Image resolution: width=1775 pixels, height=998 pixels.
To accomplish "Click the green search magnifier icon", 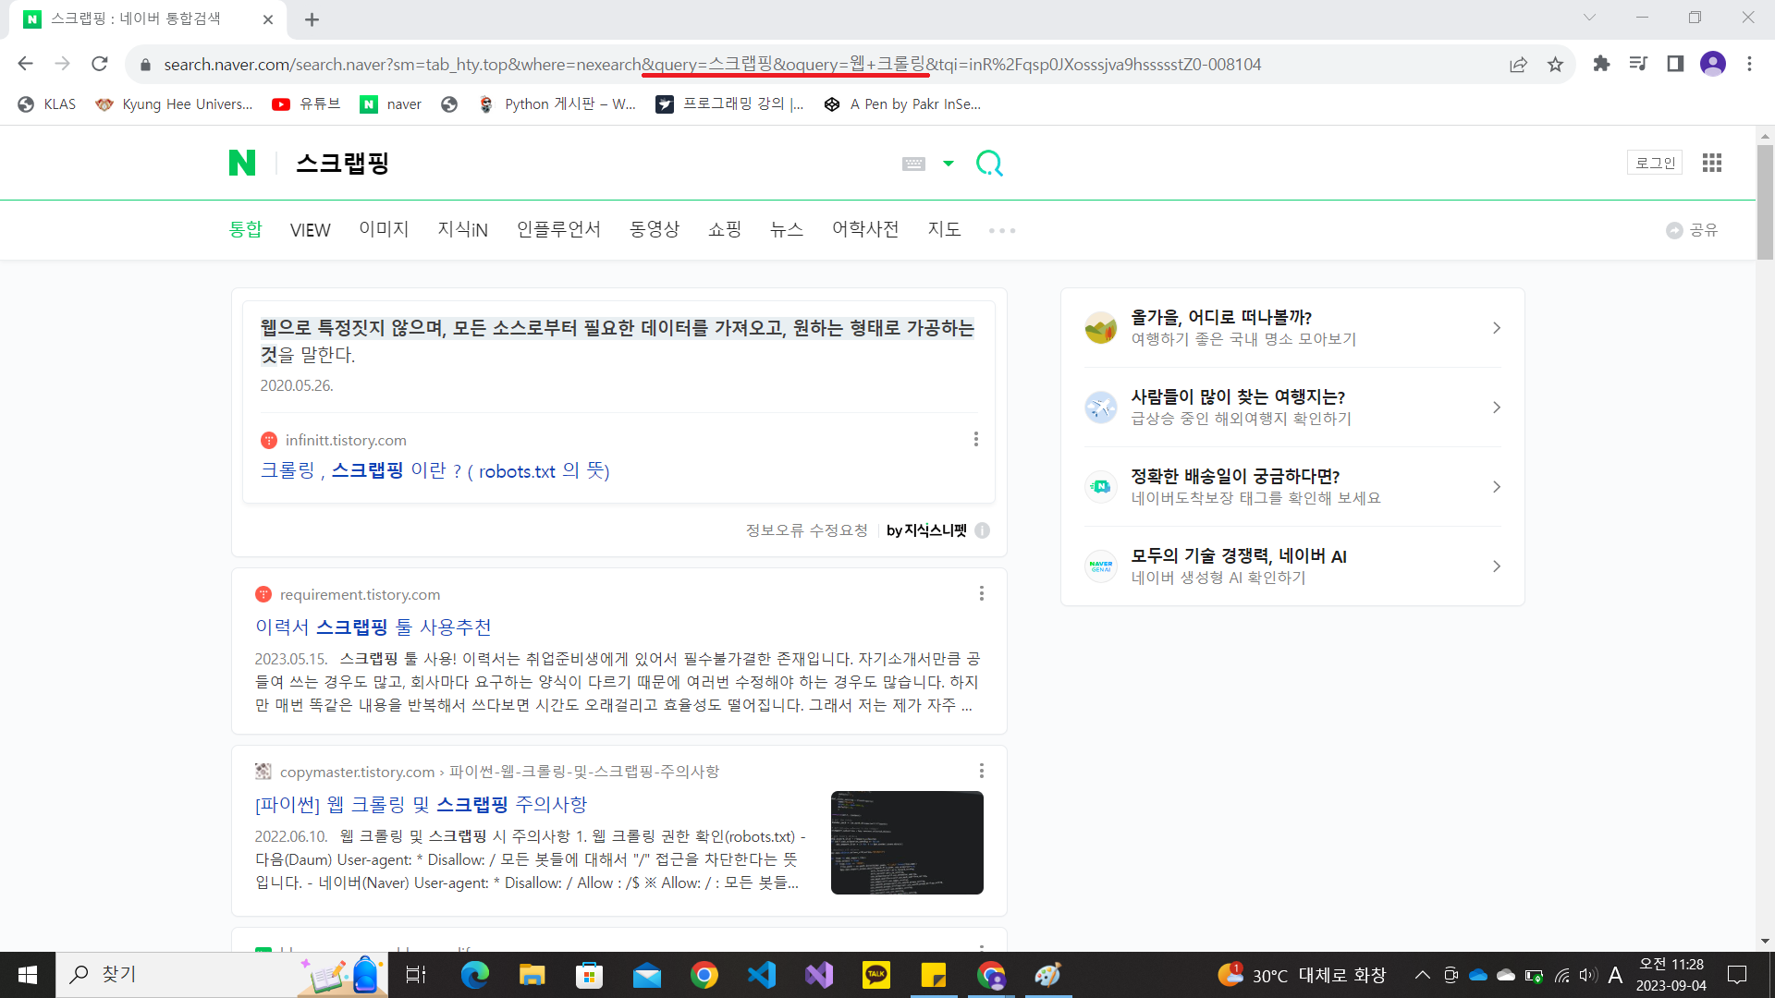I will pos(989,164).
